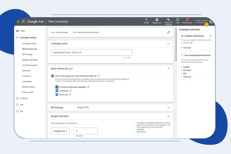
Task: Go to Product feed in sidebar
Action: click(x=28, y=92)
